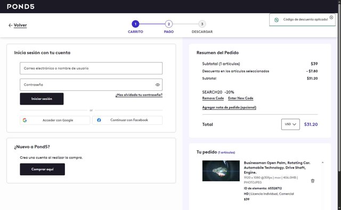Click the - $7.80 discount value
This screenshot has width=341, height=210.
point(312,71)
